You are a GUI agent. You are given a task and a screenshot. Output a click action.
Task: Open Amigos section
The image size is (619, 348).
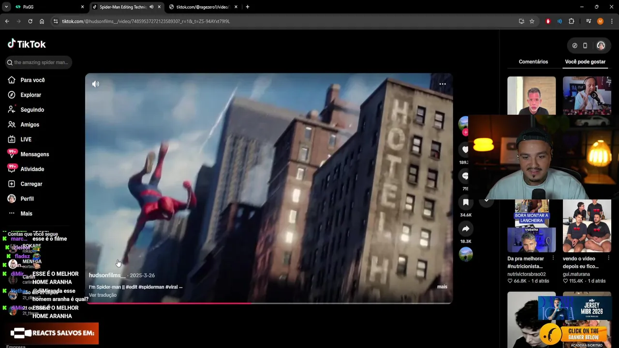pyautogui.click(x=29, y=125)
